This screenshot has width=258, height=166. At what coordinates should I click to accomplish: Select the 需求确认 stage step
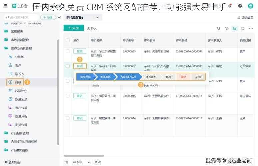point(105,77)
